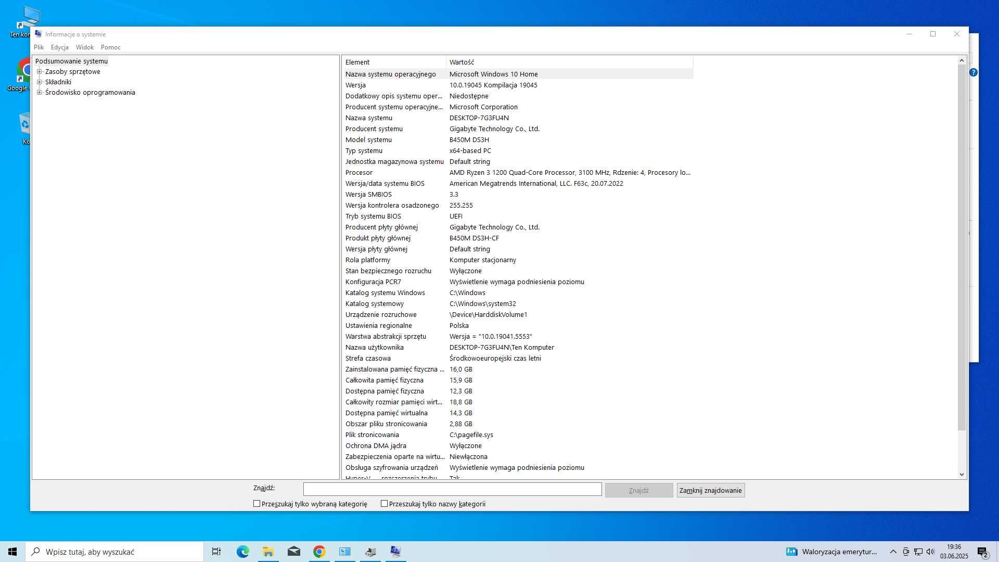Image resolution: width=999 pixels, height=562 pixels.
Task: Select Konfiguracja PCR7 row
Action: 518,282
